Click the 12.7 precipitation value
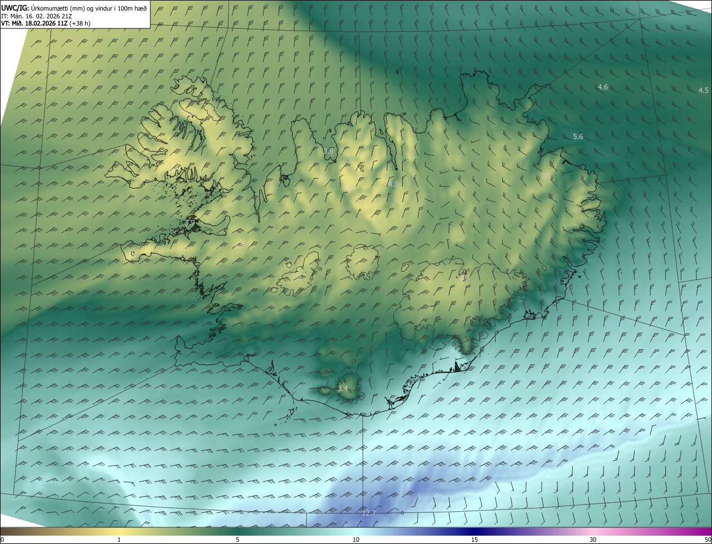 click(x=369, y=513)
